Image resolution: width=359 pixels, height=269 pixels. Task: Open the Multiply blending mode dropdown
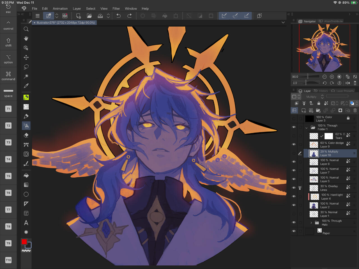(x=315, y=97)
